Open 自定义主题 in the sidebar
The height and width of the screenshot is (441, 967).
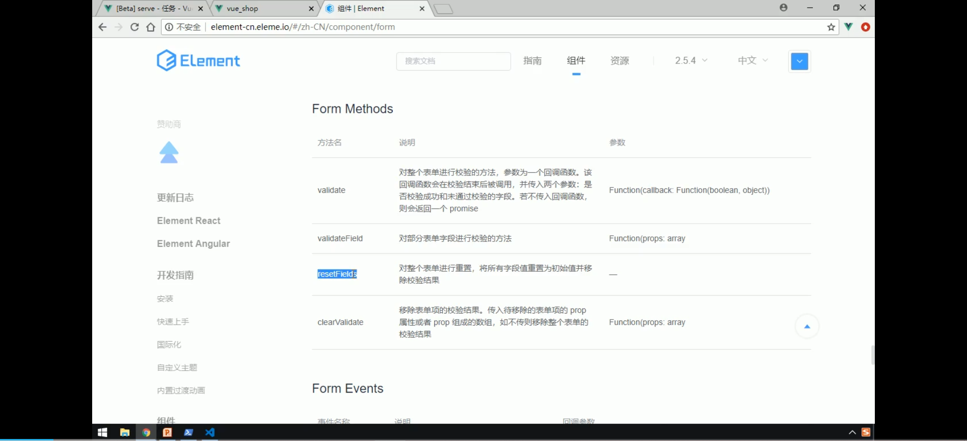point(177,368)
